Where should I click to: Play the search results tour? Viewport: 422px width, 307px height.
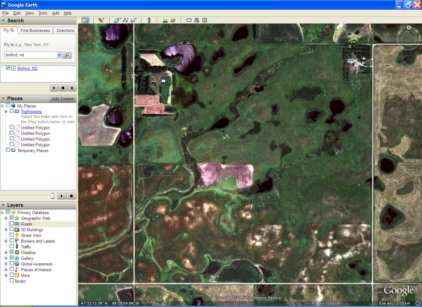click(x=54, y=88)
